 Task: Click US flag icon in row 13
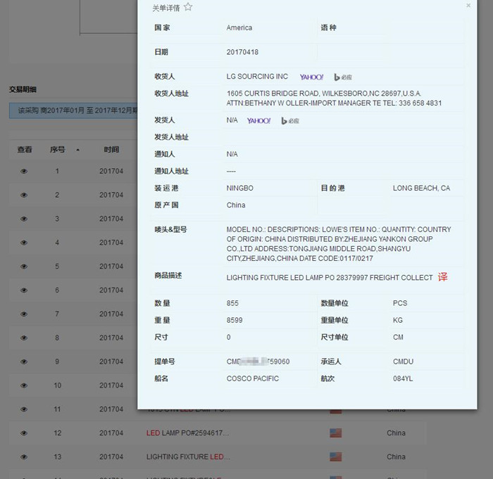pos(335,456)
